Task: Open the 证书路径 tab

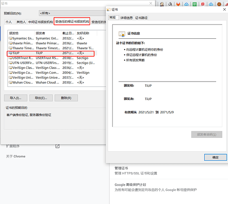Action: coord(141,18)
